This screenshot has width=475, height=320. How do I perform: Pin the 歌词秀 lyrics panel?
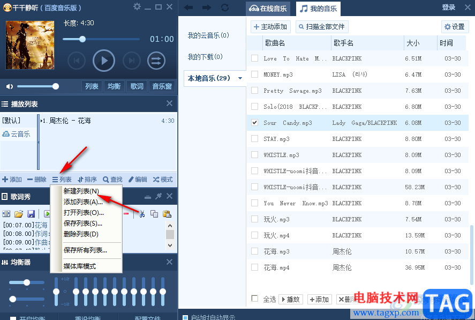159,196
